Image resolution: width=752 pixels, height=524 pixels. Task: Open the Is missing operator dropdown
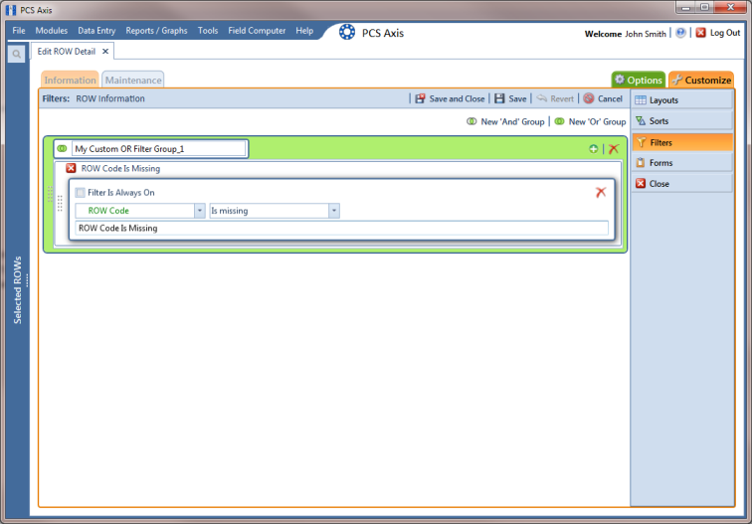point(334,211)
